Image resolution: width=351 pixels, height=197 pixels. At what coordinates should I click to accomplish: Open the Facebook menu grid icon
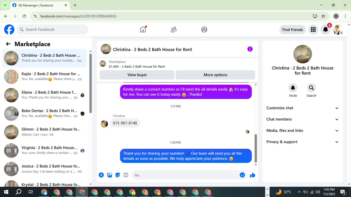[313, 29]
